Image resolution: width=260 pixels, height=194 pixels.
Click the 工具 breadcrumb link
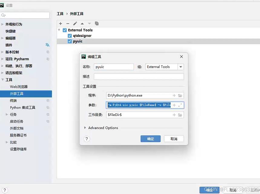60,14
